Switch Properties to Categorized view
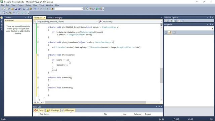215x121 pixels. 166,33
